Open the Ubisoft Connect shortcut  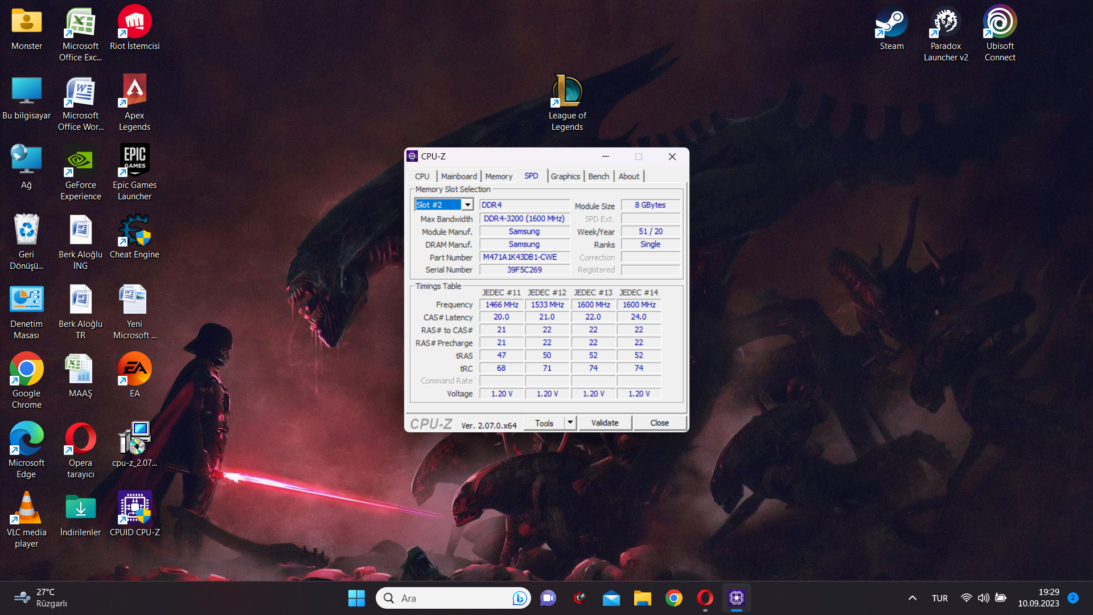(1000, 23)
